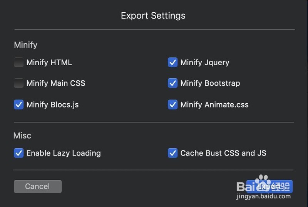Enable the Minify HTML checkbox
The width and height of the screenshot is (308, 207).
(x=19, y=62)
